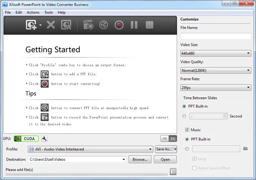Viewport: 256px width, 180px height.
Task: Click the high-speed convert toolbar icon
Action: (x=104, y=25)
